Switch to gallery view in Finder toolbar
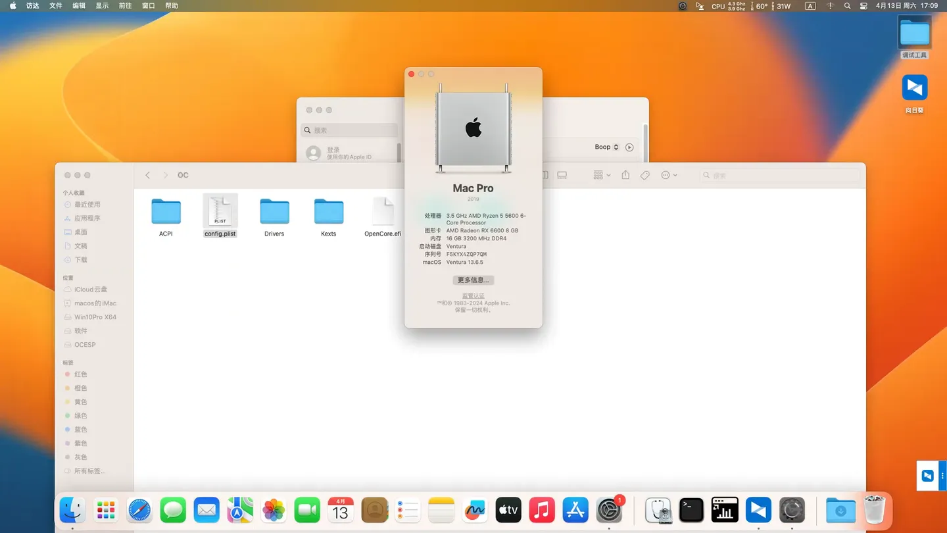 click(562, 175)
